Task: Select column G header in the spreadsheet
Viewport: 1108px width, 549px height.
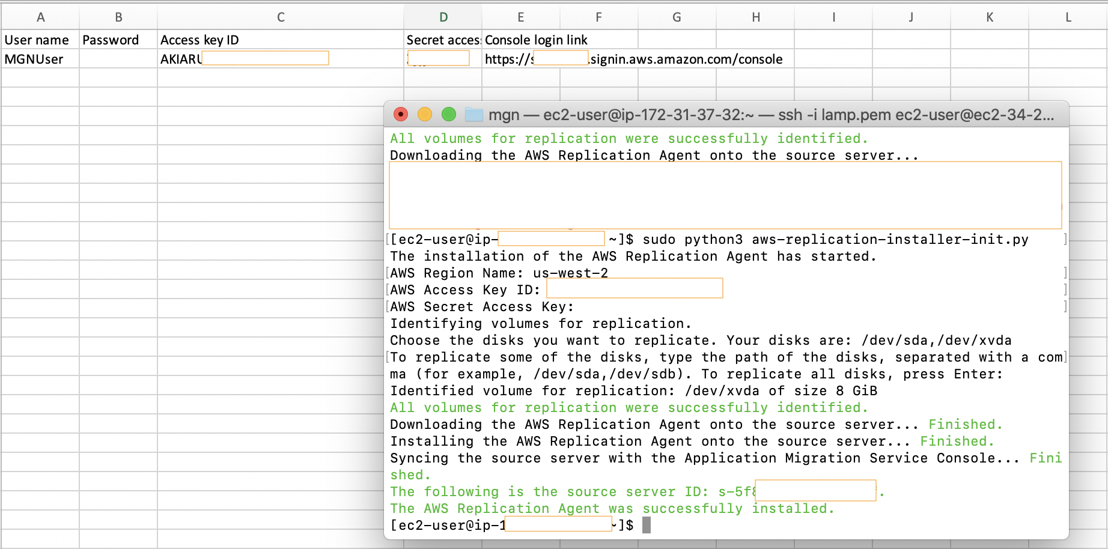Action: point(677,17)
